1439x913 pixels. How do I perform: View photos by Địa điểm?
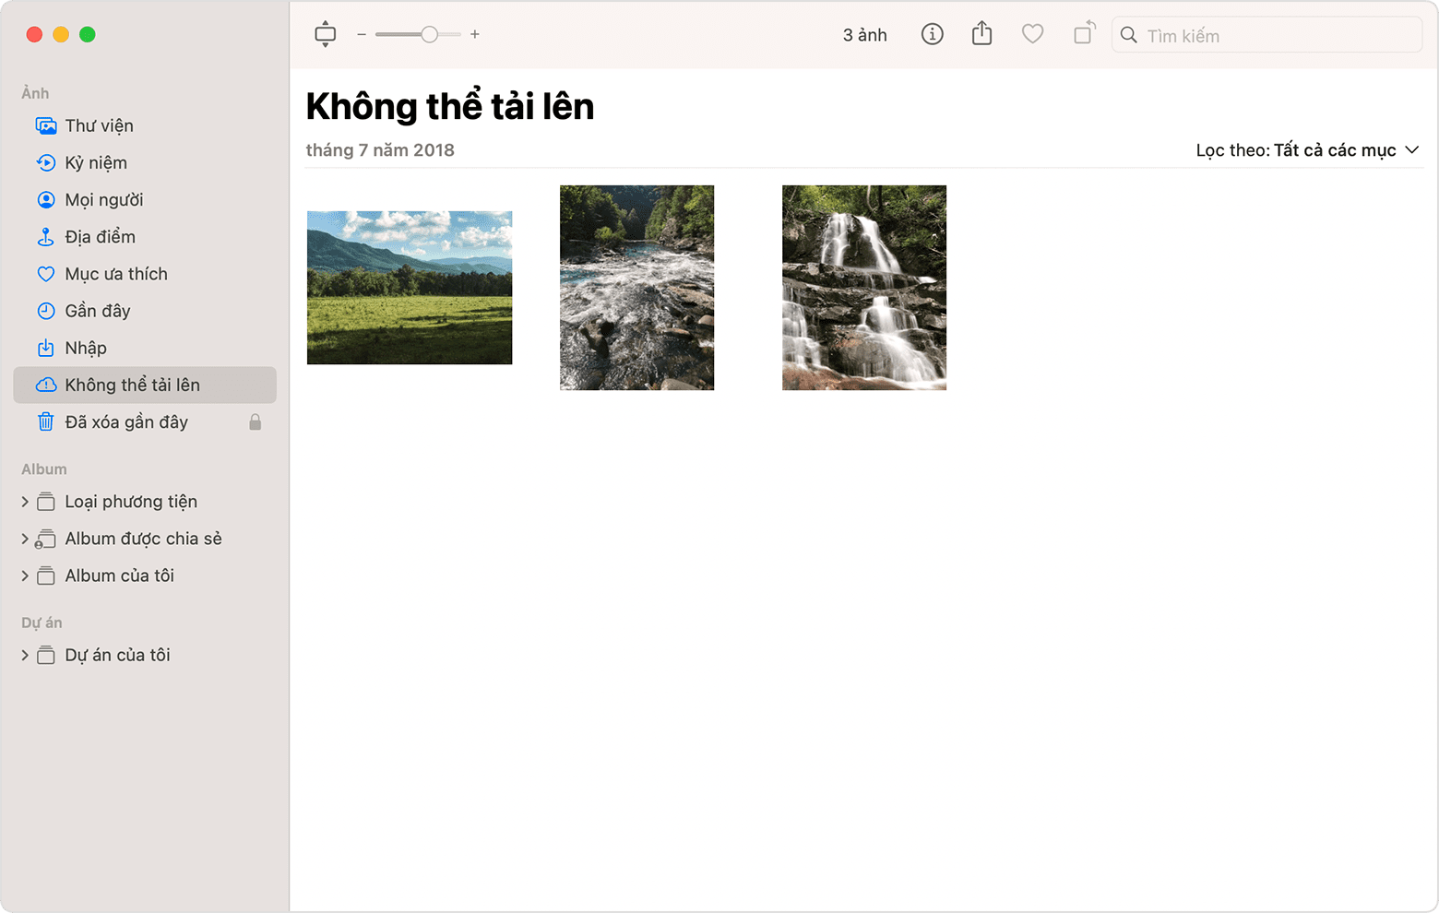(x=99, y=237)
